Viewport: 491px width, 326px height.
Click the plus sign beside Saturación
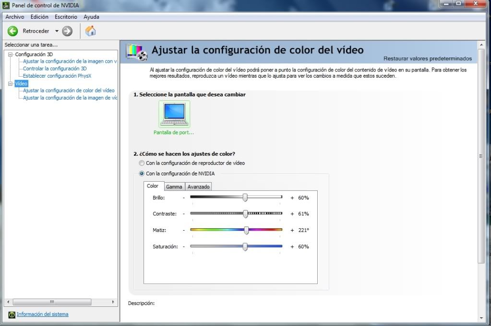(292, 246)
